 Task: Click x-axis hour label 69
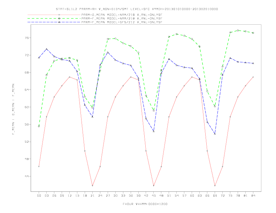[215, 196]
